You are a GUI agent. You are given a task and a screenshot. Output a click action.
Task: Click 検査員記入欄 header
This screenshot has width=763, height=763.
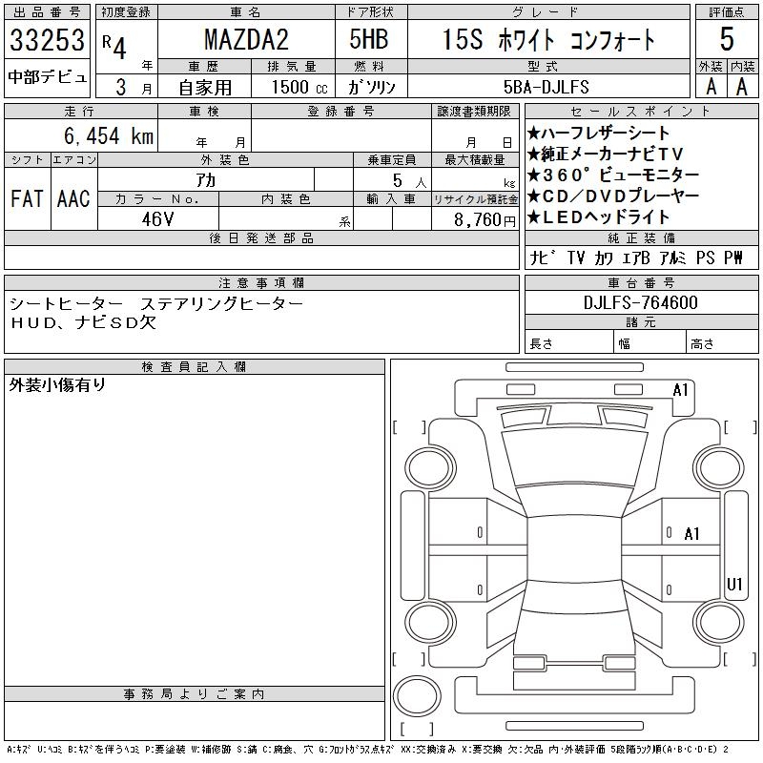195,367
